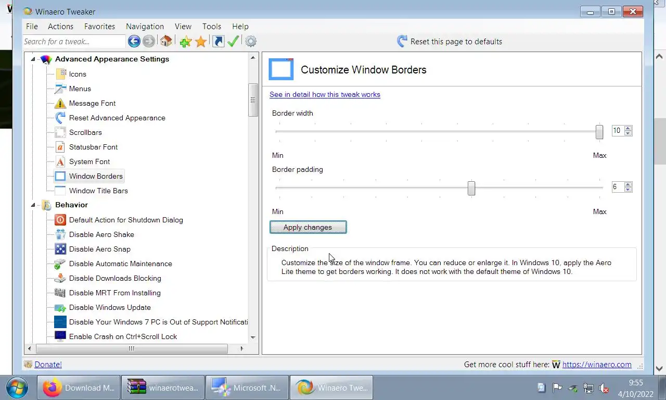Select Enable Crash on Ctrl+Scroll Lock
The width and height of the screenshot is (666, 400).
123,336
